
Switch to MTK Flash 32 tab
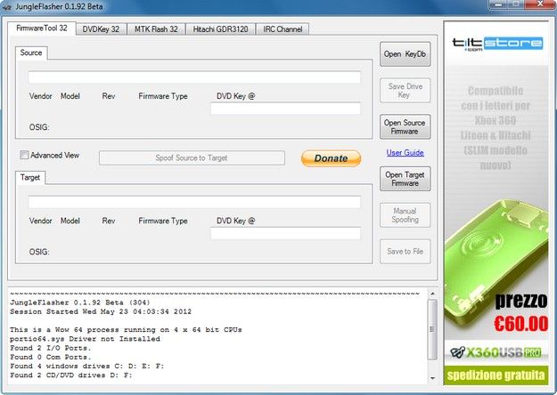click(156, 29)
